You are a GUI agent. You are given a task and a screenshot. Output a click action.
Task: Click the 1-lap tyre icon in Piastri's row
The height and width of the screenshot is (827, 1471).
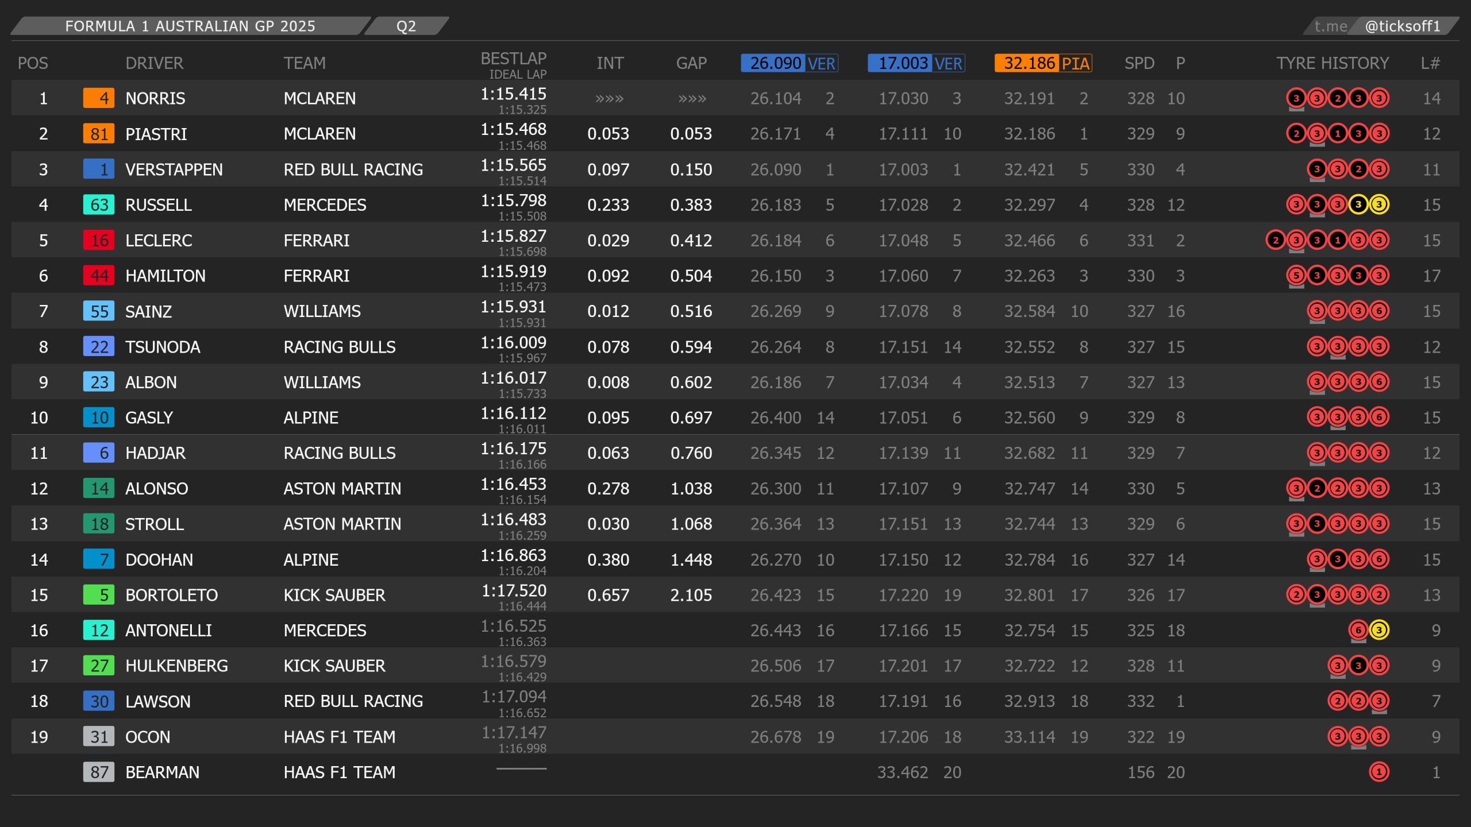[x=1337, y=133]
